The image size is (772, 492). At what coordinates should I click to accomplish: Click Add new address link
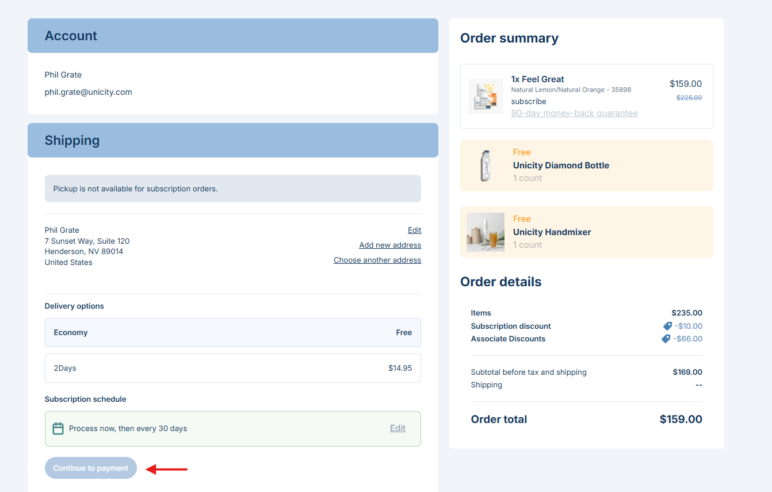point(390,245)
